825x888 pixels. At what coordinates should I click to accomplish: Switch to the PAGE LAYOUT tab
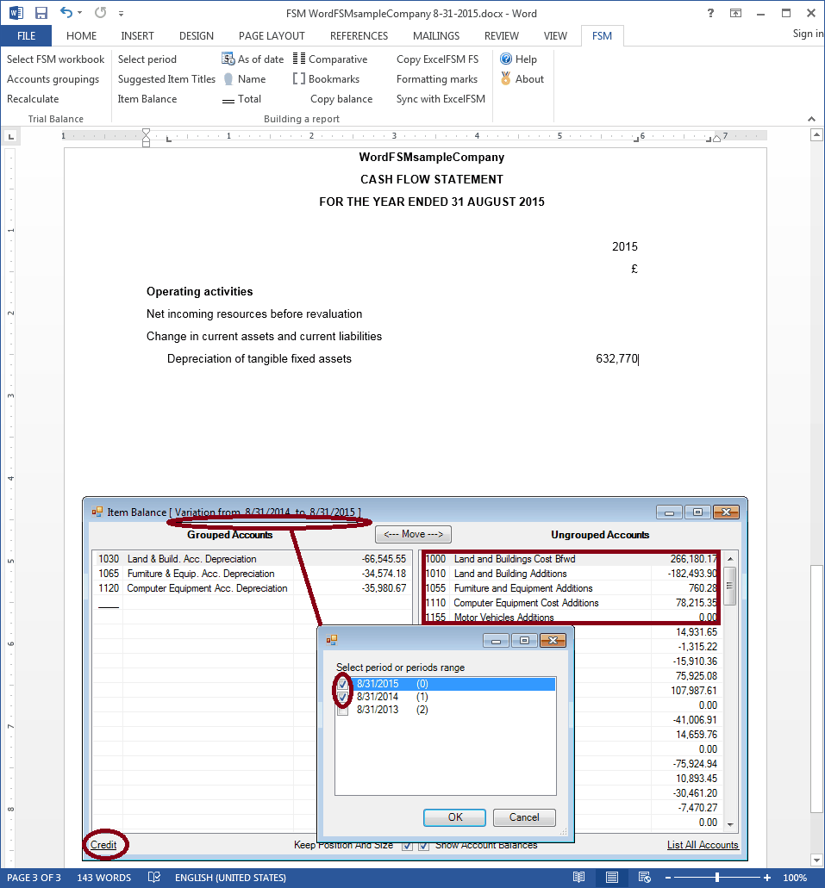tap(272, 35)
